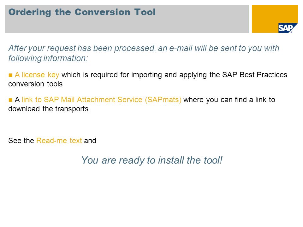
Task: Click the word 'Tool' in the heading
Action: pyautogui.click(x=145, y=12)
